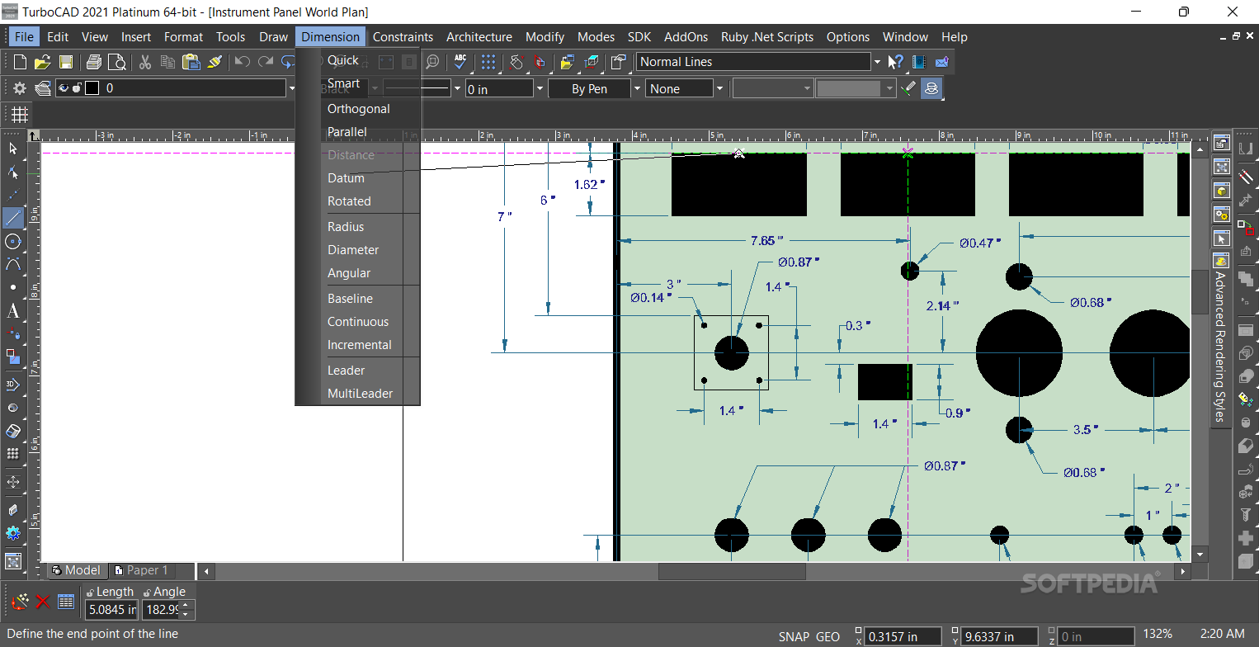This screenshot has width=1259, height=647.
Task: Open the 3D polyline tool
Action: click(13, 384)
